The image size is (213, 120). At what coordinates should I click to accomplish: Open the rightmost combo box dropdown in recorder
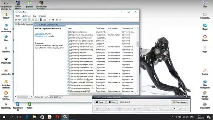(x=174, y=109)
